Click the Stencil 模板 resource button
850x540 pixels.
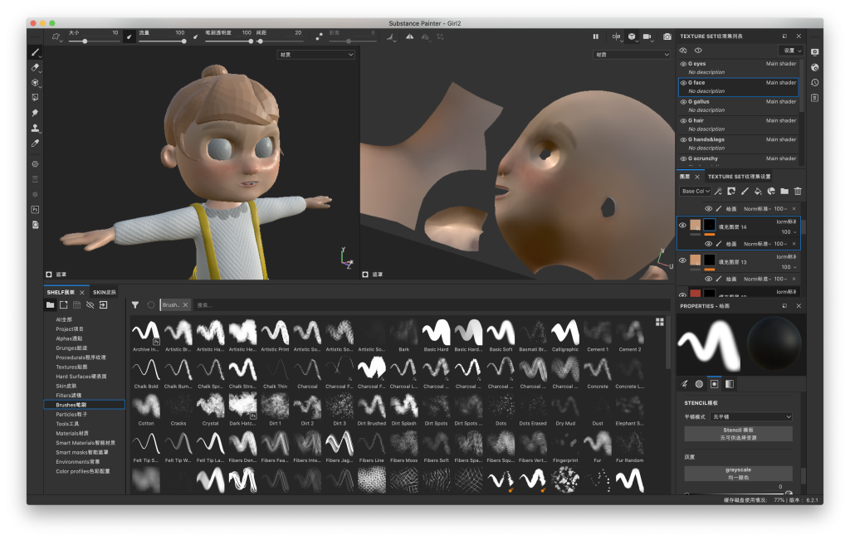tap(738, 434)
